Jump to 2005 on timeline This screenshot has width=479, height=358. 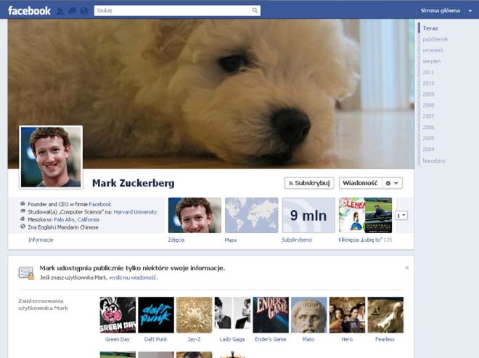(x=428, y=139)
